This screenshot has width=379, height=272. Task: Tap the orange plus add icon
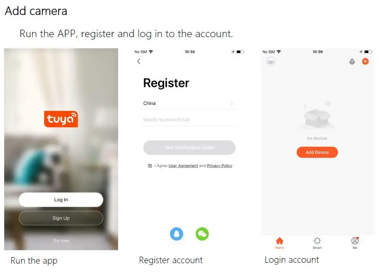365,61
